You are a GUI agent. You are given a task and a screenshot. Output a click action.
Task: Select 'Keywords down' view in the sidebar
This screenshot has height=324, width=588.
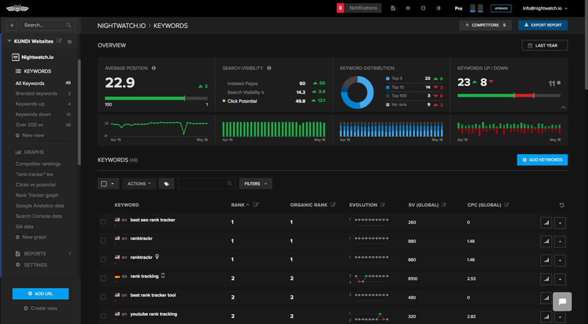[x=34, y=114]
